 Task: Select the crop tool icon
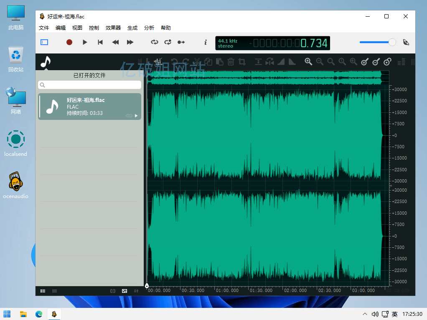(x=242, y=62)
